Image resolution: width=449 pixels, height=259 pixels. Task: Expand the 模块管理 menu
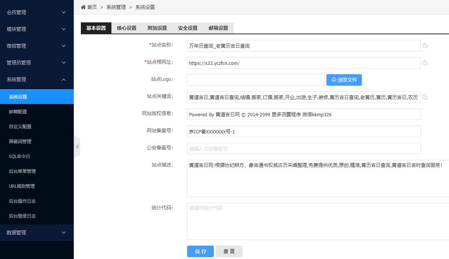[x=37, y=29]
